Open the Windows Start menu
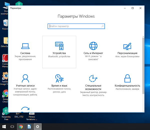Viewport: 150px width, 130px height. (x=4, y=127)
